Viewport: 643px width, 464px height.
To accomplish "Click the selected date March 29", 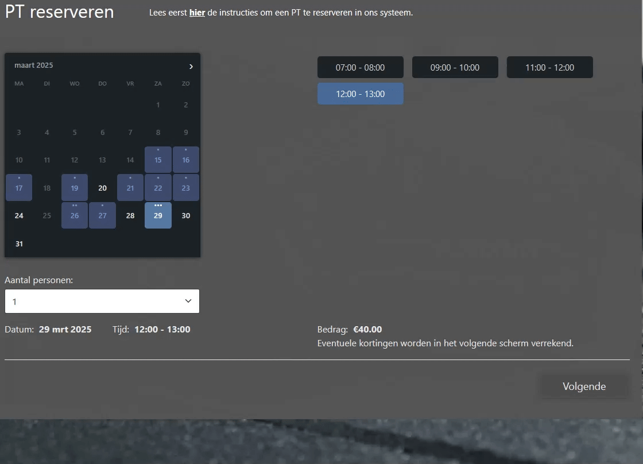I will click(x=158, y=215).
